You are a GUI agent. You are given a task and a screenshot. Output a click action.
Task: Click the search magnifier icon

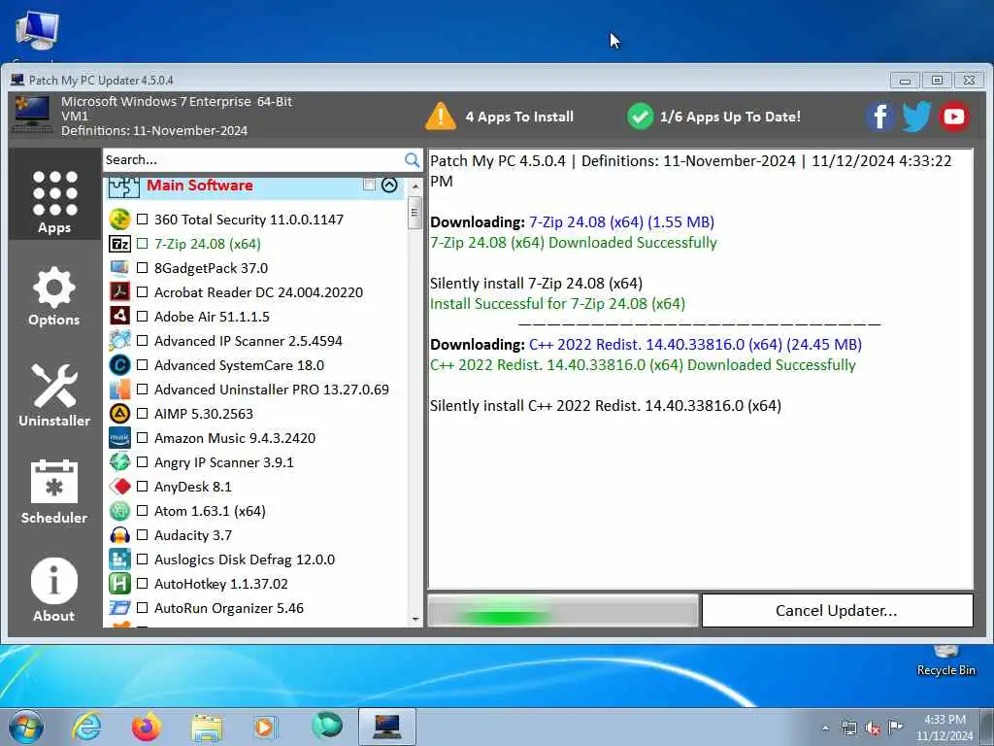pyautogui.click(x=412, y=160)
